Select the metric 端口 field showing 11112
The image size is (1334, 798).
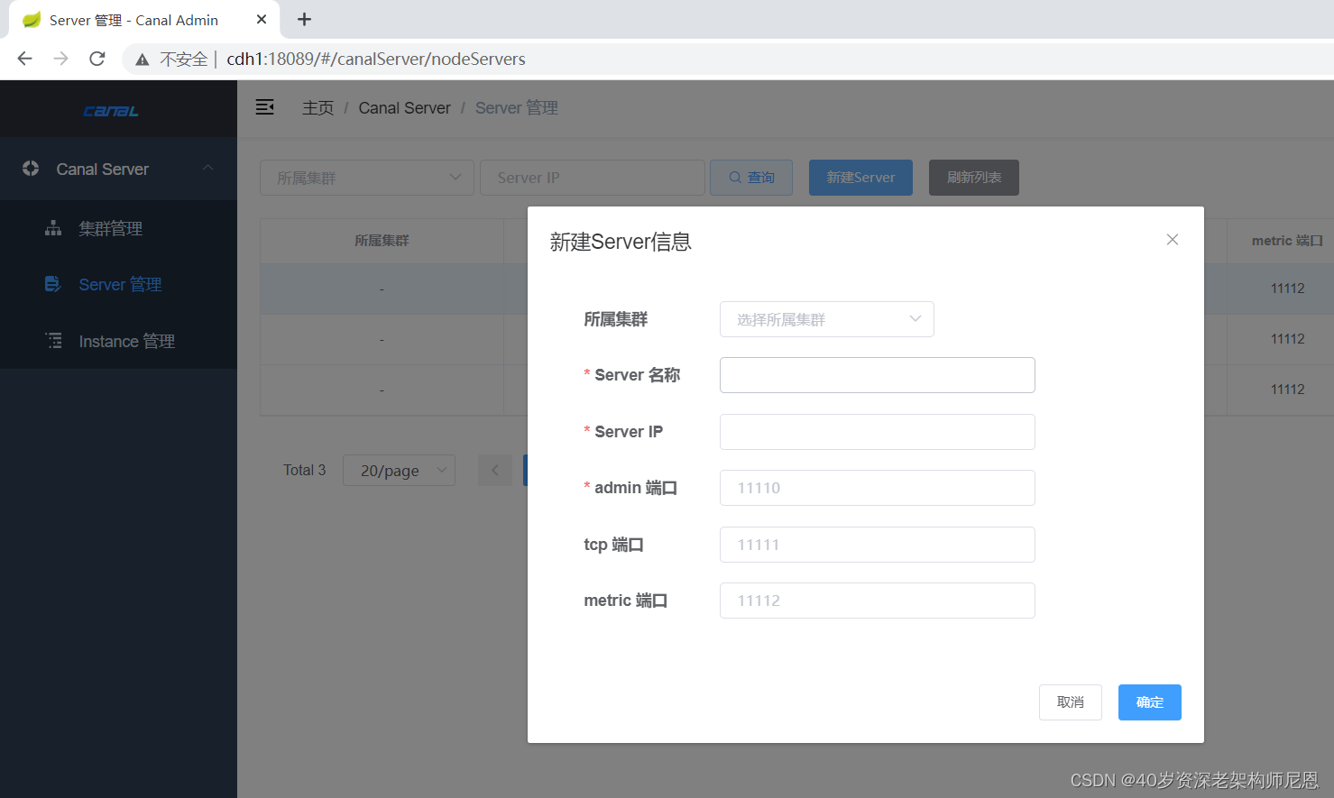pos(877,601)
